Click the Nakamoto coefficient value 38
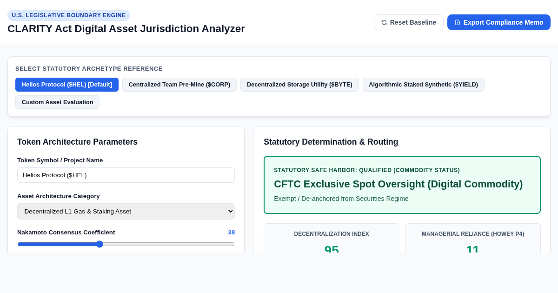This screenshot has width=558, height=293. pyautogui.click(x=232, y=233)
